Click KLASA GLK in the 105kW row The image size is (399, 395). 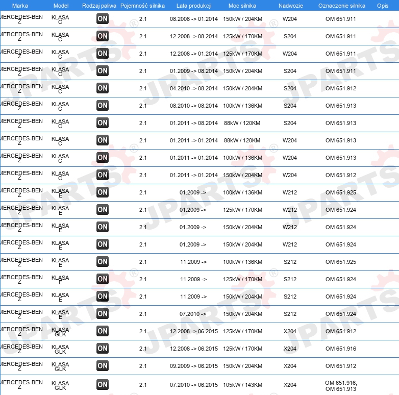pos(60,385)
